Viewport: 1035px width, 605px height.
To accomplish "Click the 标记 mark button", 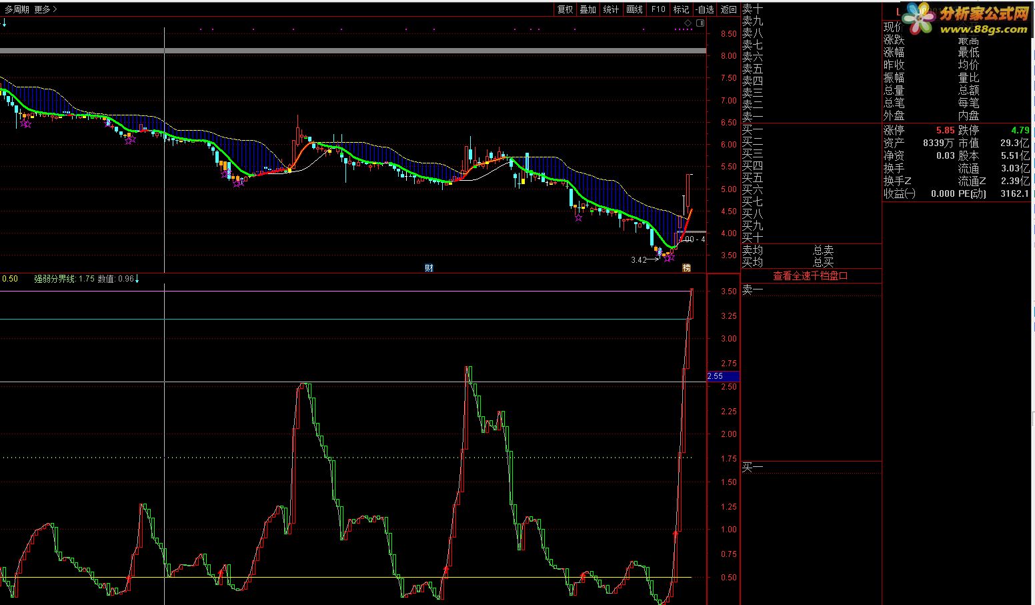I will click(681, 9).
